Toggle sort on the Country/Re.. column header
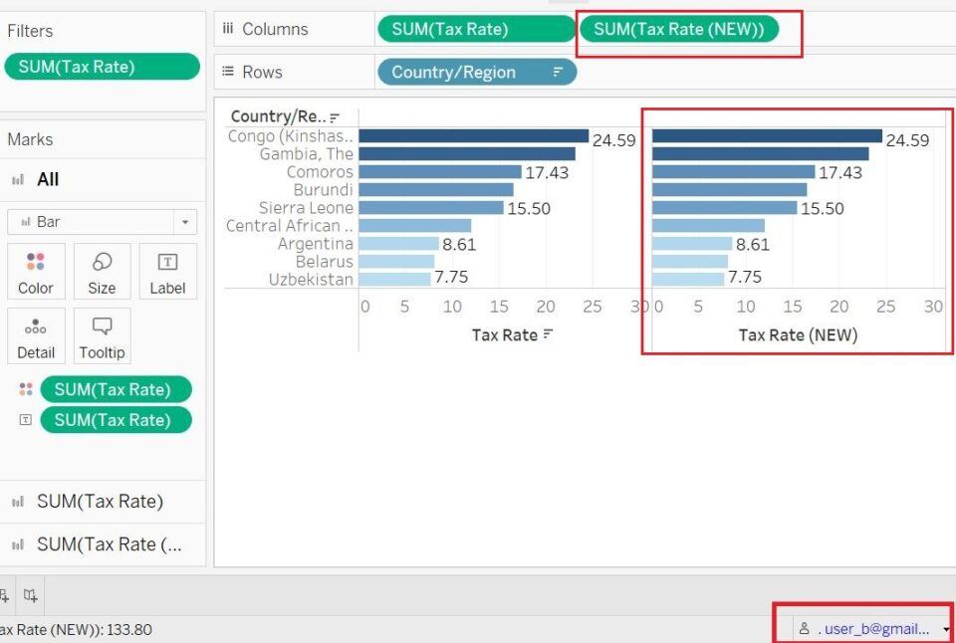This screenshot has height=643, width=956. pyautogui.click(x=337, y=116)
